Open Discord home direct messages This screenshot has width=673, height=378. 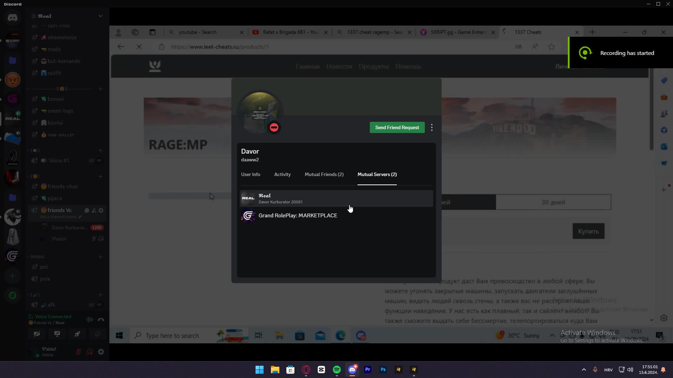(13, 17)
